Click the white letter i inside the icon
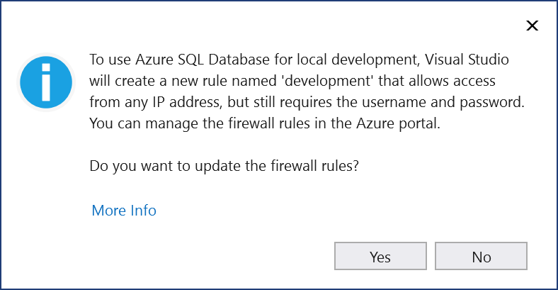558x290 pixels. [x=47, y=82]
